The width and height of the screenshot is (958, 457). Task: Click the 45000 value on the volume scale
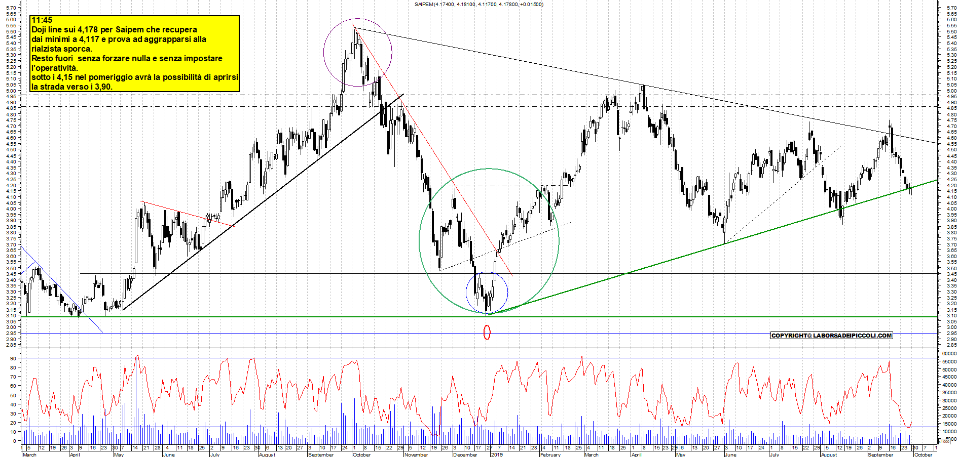[949, 378]
